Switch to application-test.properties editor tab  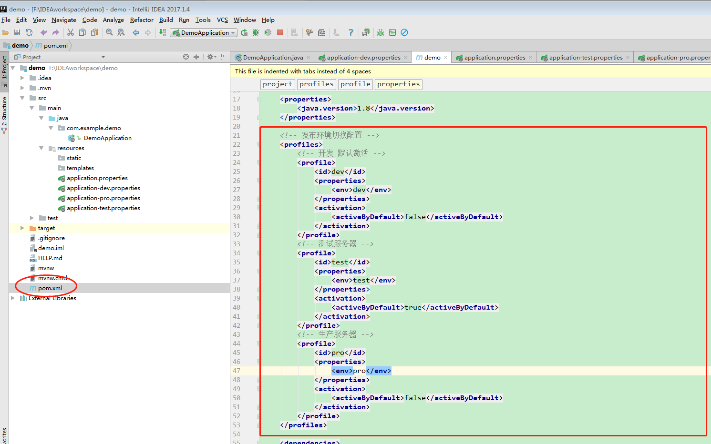pyautogui.click(x=586, y=57)
